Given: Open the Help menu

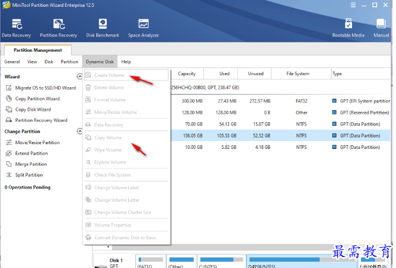Looking at the screenshot, I should [126, 62].
